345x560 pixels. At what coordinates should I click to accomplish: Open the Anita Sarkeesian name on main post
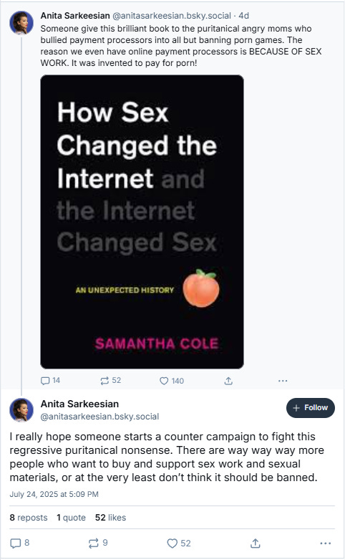[x=79, y=404]
